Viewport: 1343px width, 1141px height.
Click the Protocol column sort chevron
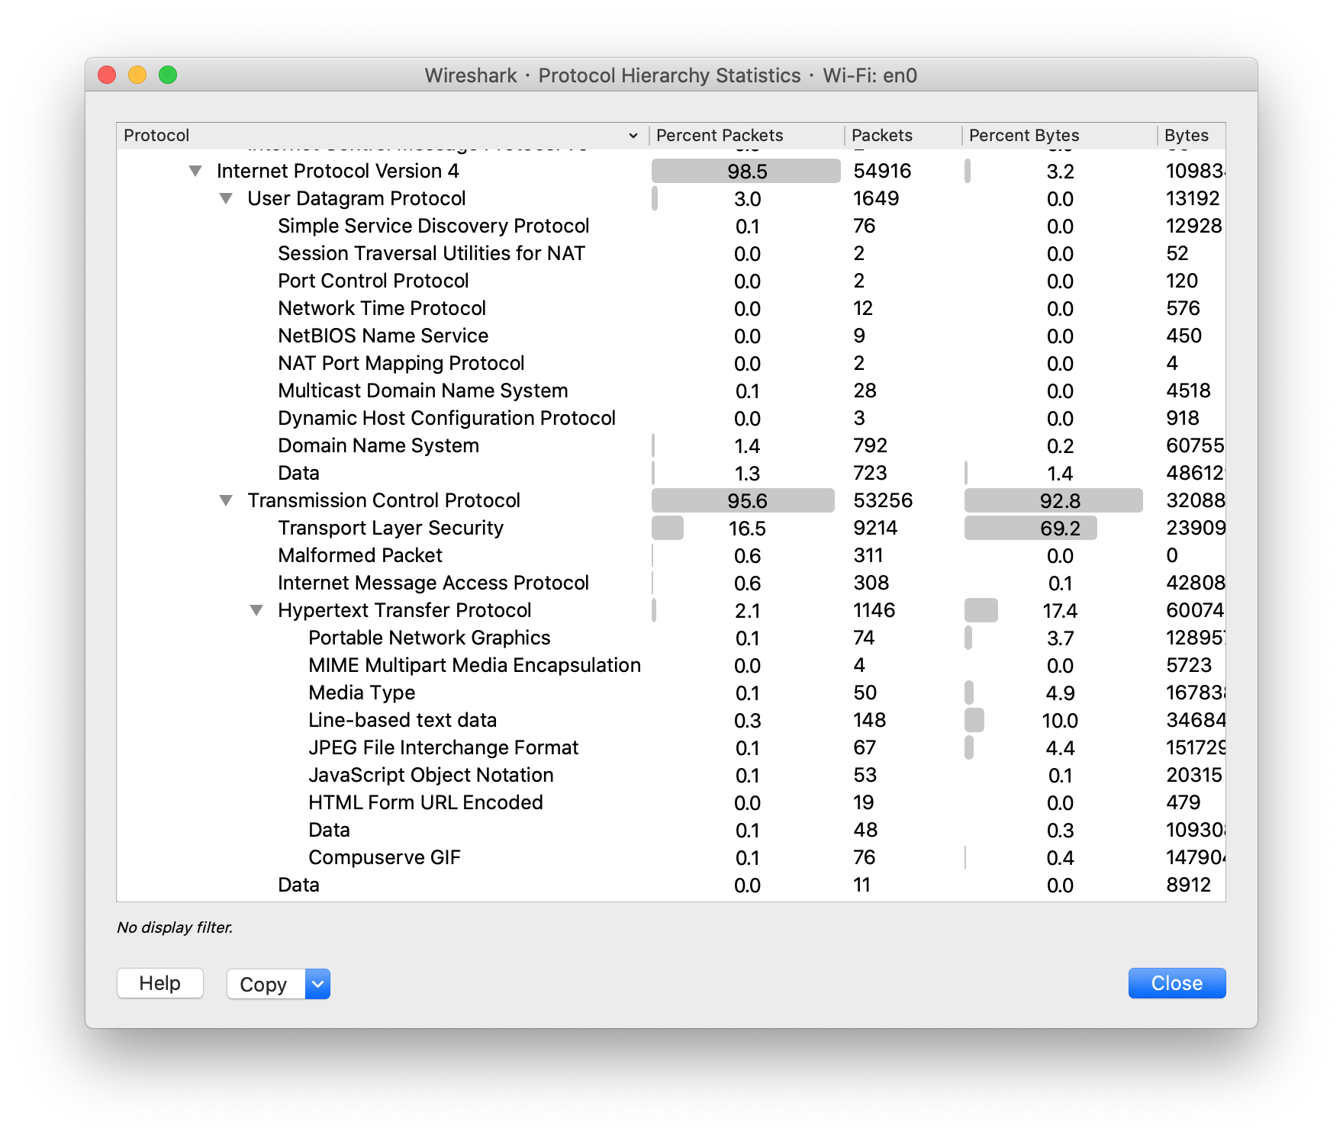(x=633, y=136)
